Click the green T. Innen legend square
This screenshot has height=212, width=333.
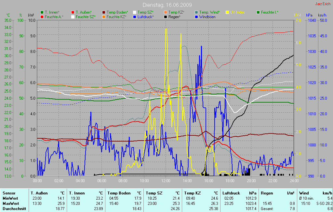point(42,12)
